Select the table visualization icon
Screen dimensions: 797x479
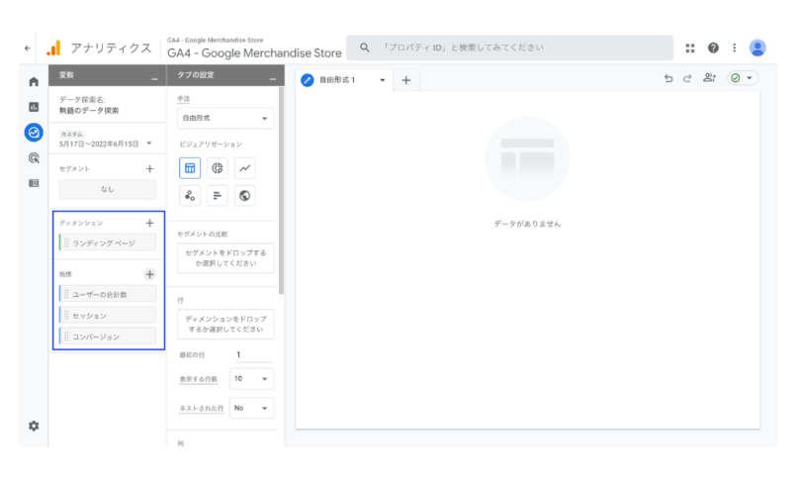coord(190,168)
